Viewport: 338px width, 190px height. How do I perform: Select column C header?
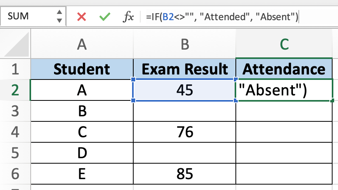click(284, 45)
